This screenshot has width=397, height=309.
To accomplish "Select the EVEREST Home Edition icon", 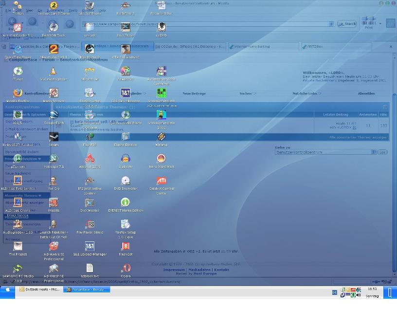I will point(126,205).
